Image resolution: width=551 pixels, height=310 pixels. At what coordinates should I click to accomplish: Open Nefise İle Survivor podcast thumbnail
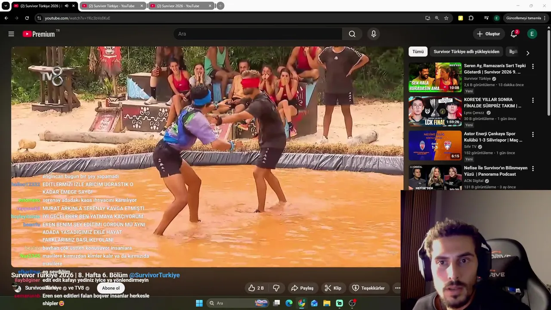pyautogui.click(x=435, y=177)
